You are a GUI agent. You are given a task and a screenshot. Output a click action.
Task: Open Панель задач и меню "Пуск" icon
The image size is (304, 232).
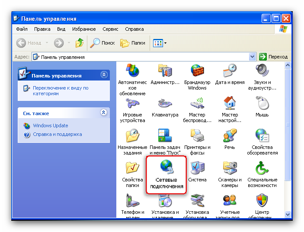click(x=165, y=135)
